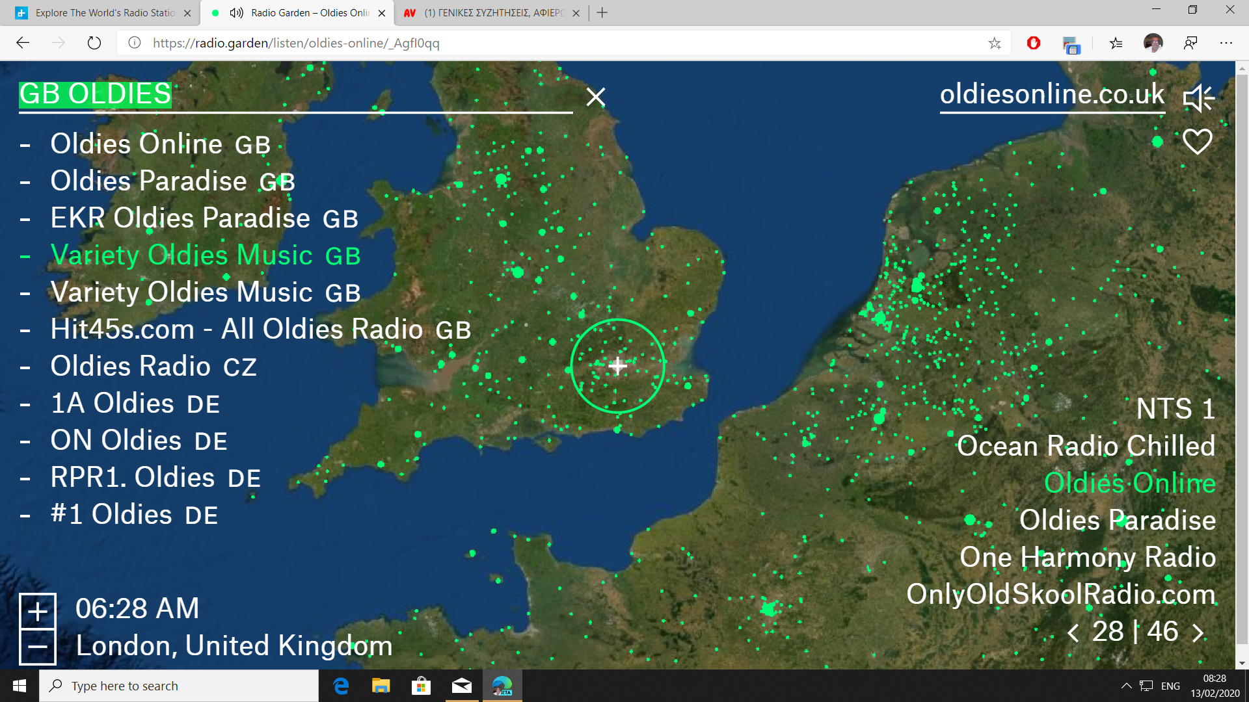Image resolution: width=1249 pixels, height=702 pixels.
Task: Change ENG input language in tray
Action: pos(1170,686)
